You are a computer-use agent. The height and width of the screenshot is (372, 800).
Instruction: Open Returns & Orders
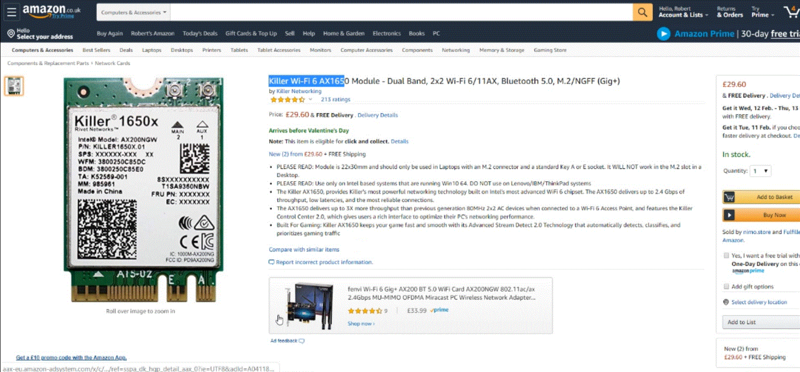(x=730, y=12)
